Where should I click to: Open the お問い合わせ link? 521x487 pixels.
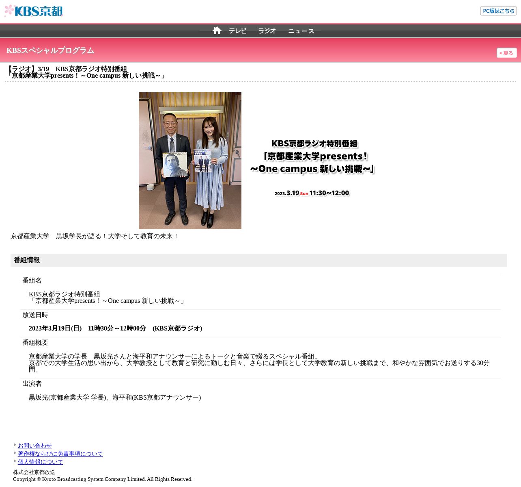35,446
